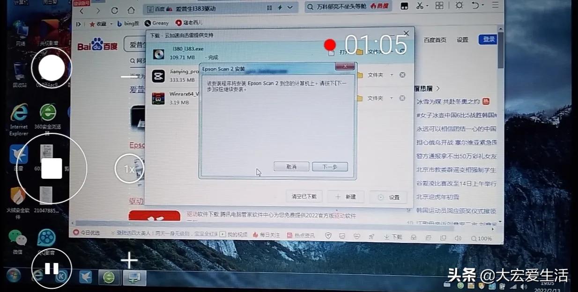Screen dimensions: 578x292
Task: Go back in the 360 browser
Action: 82,10
